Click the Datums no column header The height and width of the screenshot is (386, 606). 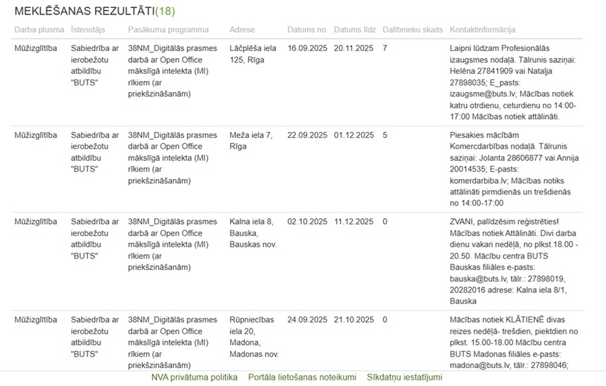point(306,30)
